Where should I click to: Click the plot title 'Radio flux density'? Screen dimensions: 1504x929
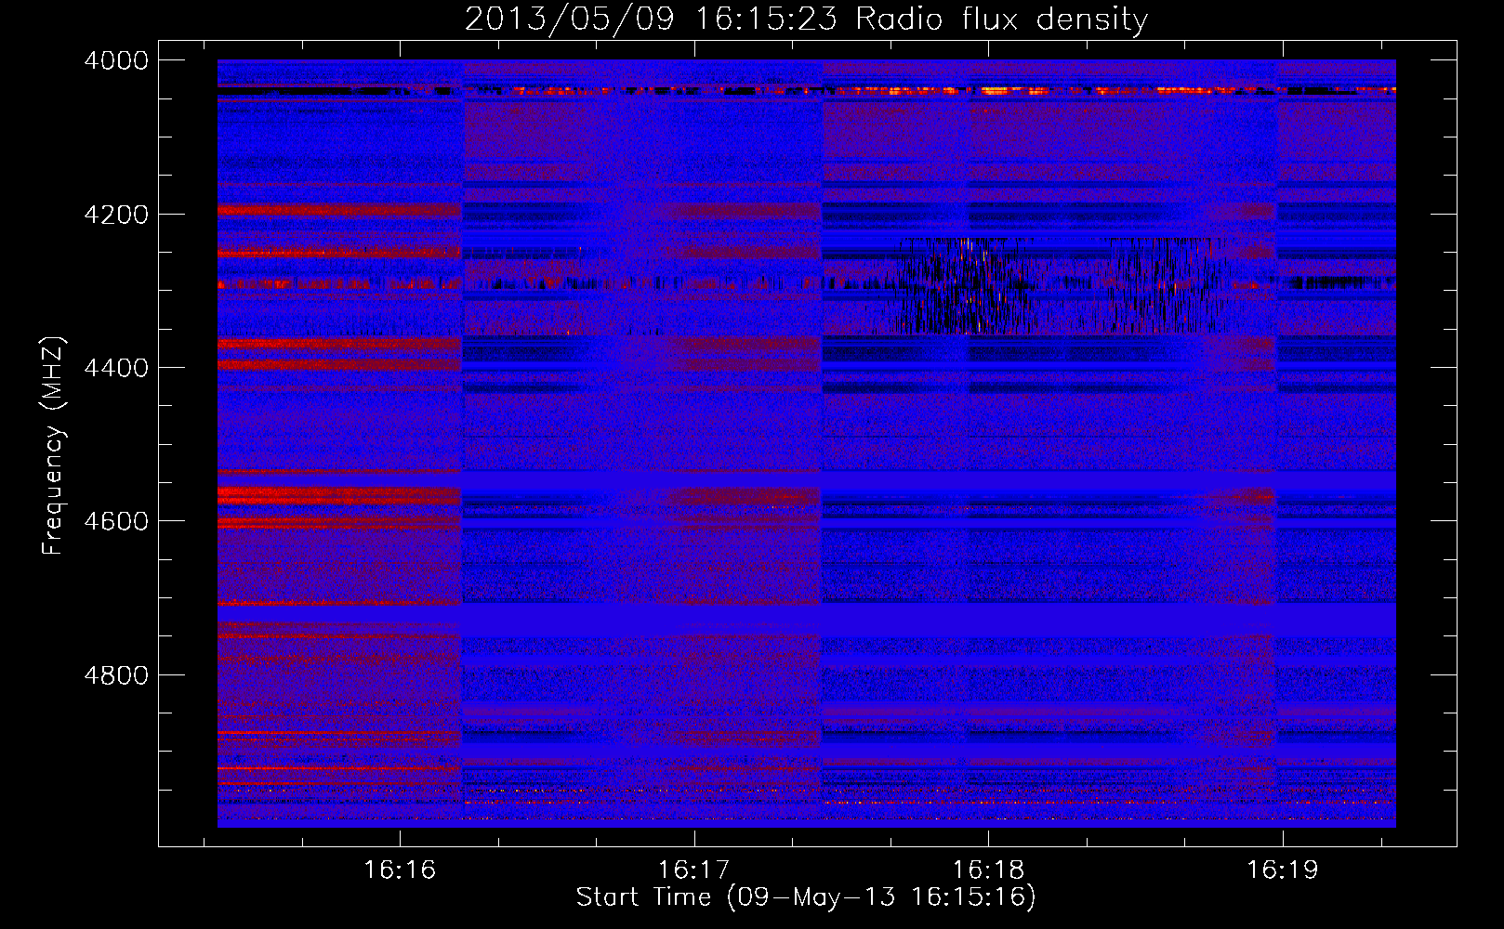[x=1001, y=20]
